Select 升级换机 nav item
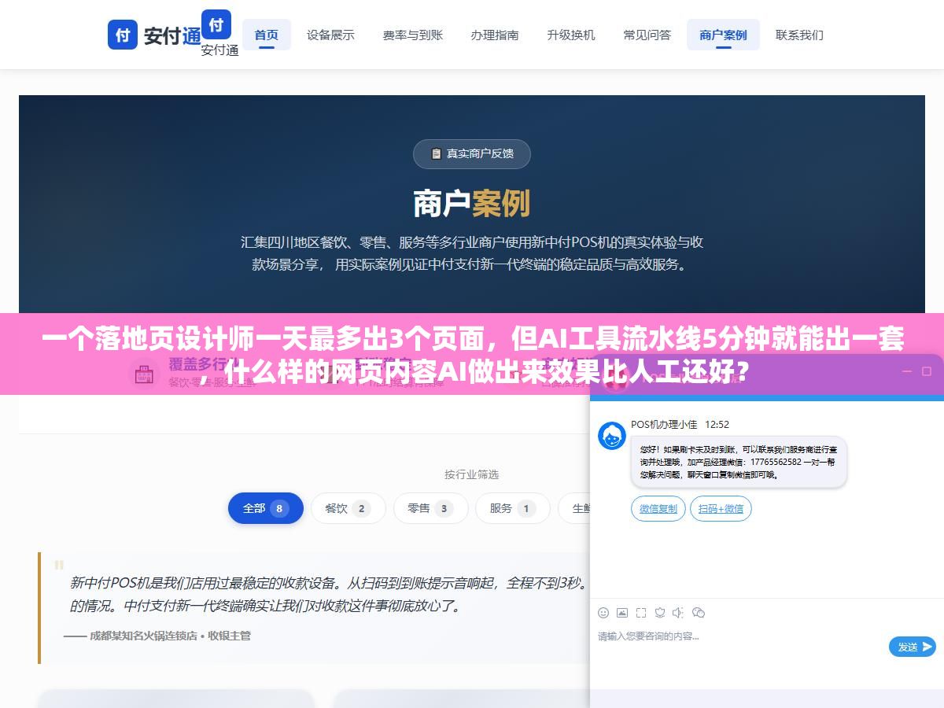 [571, 35]
